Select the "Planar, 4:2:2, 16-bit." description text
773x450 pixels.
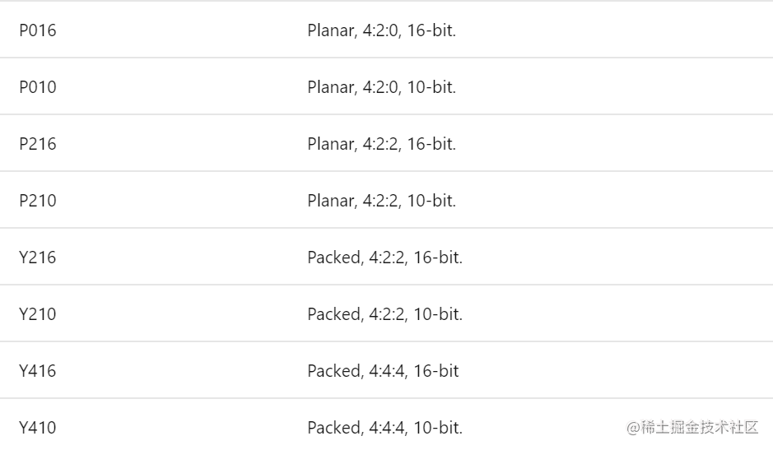pyautogui.click(x=382, y=144)
